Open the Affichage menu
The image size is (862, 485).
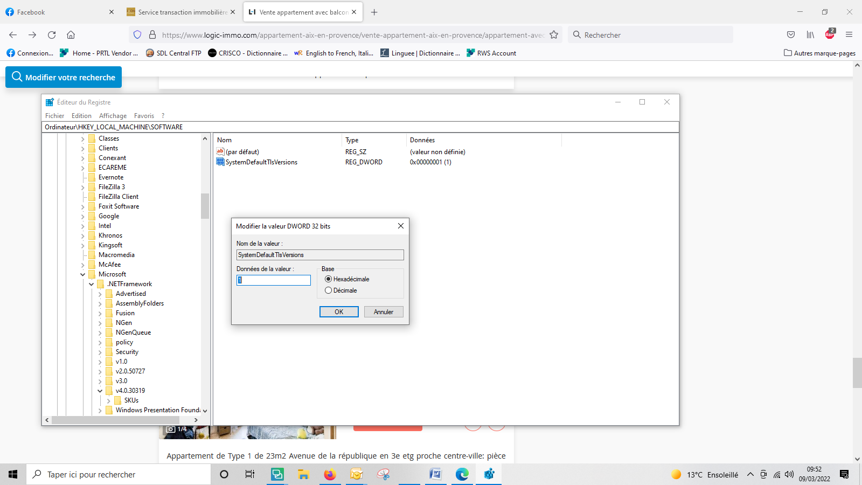point(113,116)
